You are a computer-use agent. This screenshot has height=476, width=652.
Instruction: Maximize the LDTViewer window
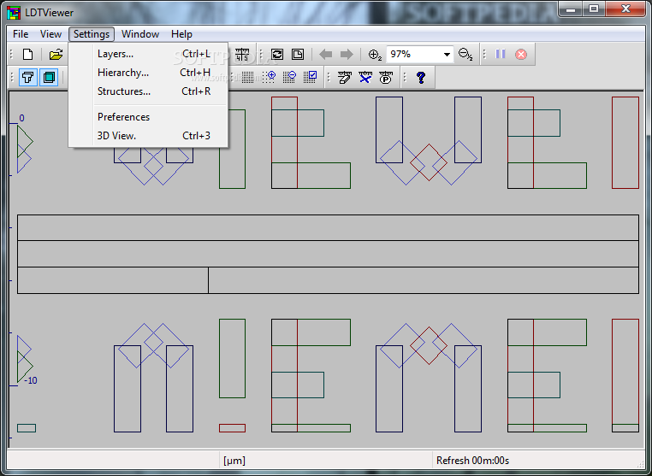click(x=594, y=9)
